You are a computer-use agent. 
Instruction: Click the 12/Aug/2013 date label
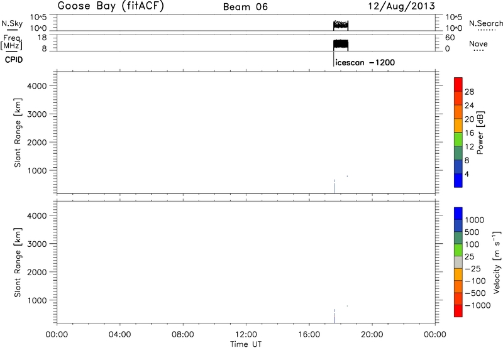click(x=401, y=6)
